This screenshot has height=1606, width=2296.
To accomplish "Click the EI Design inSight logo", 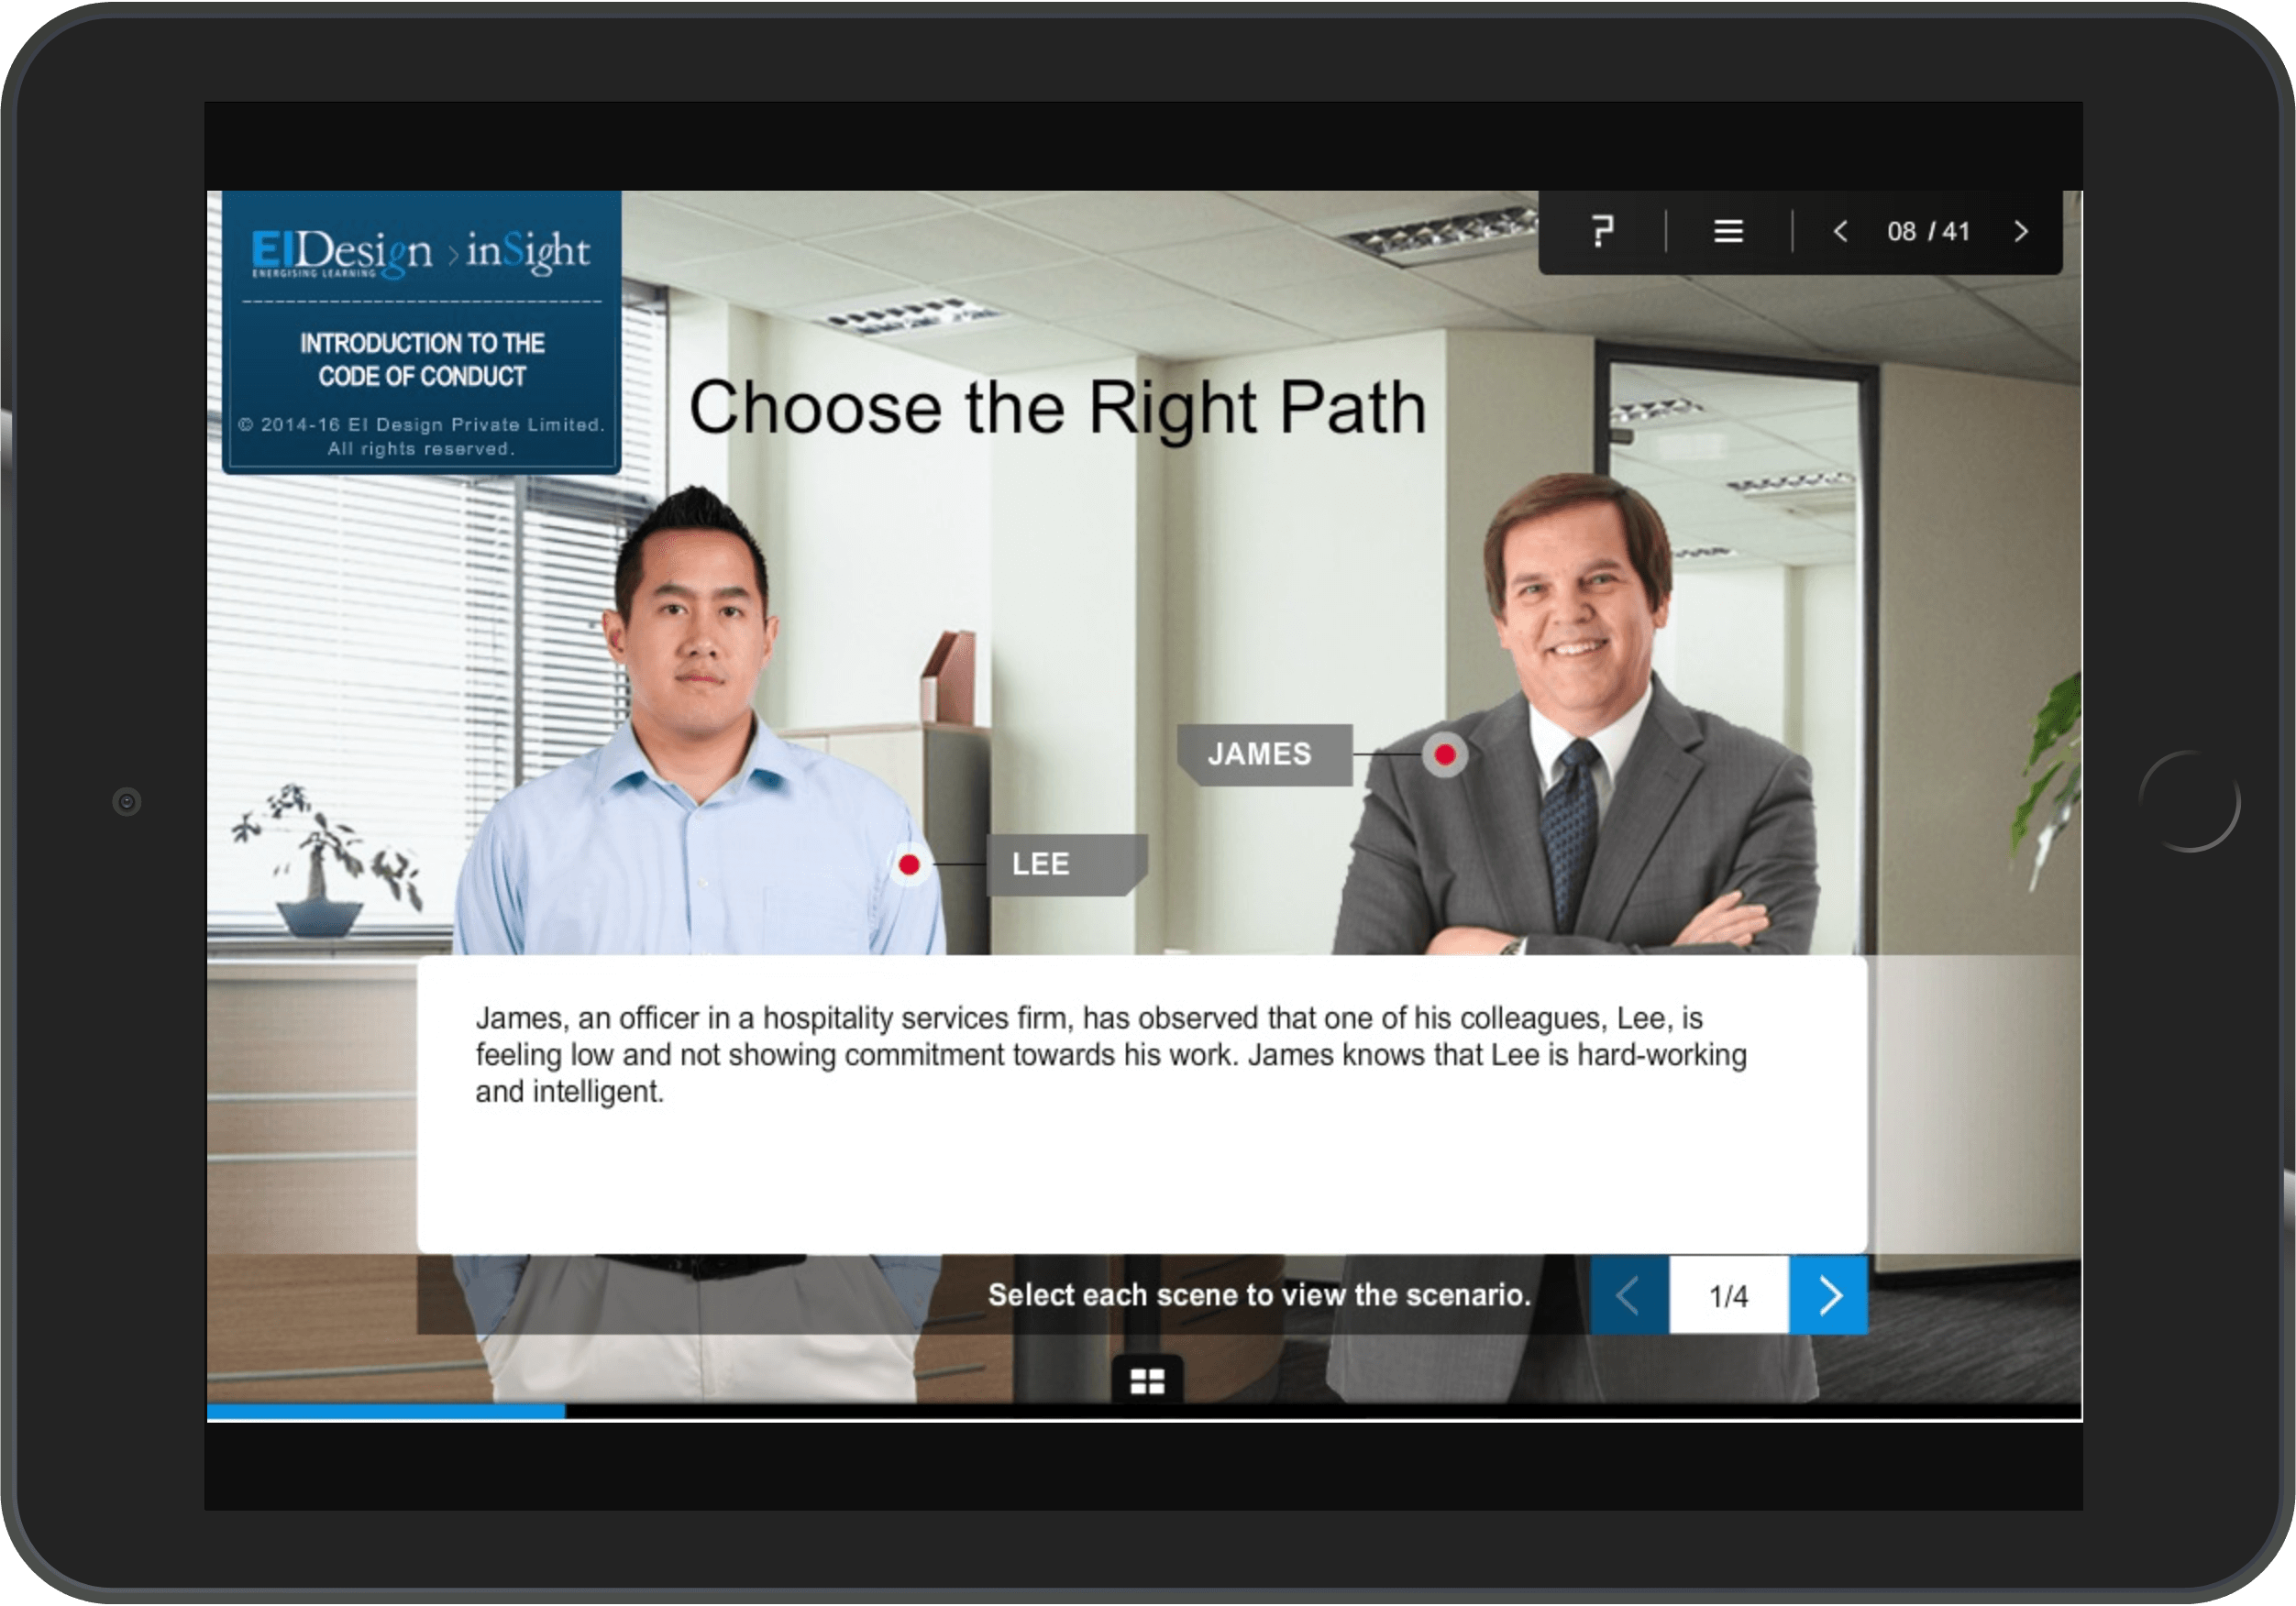I will 420,250.
